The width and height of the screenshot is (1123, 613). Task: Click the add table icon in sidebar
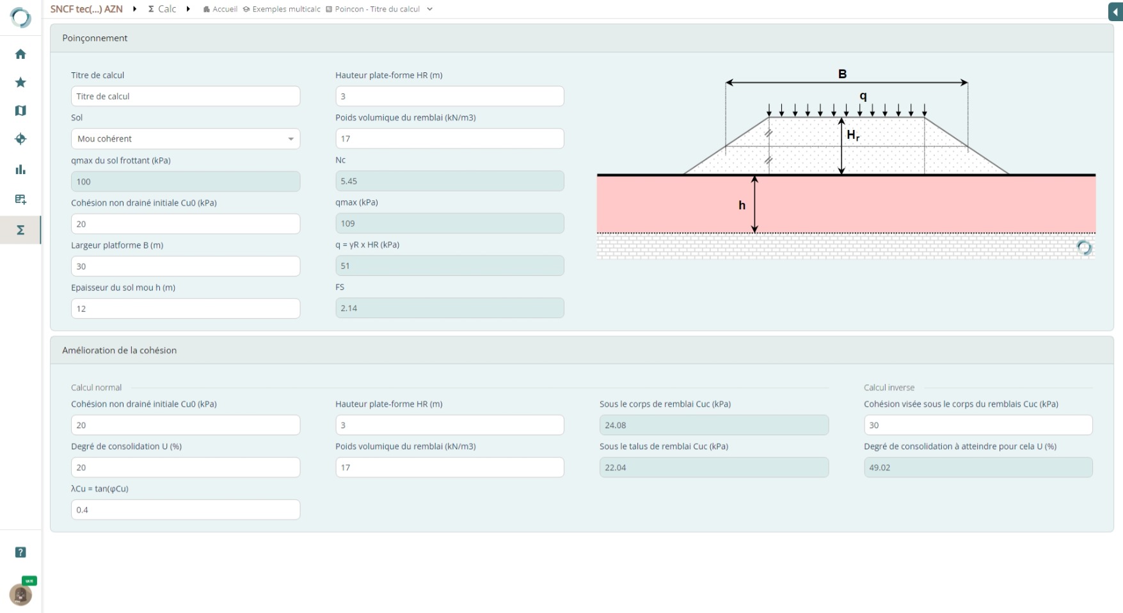tap(20, 199)
